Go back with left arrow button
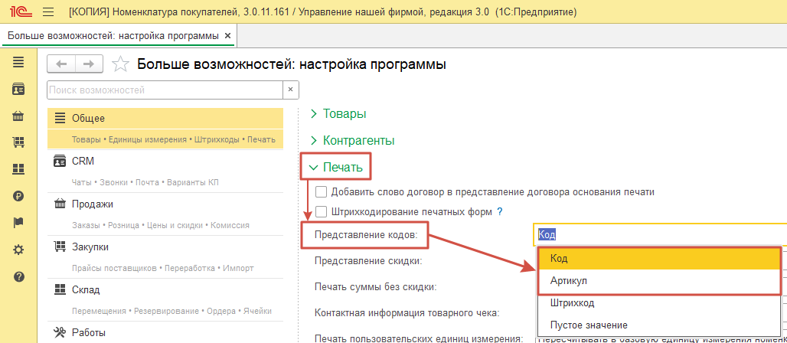 coord(61,64)
